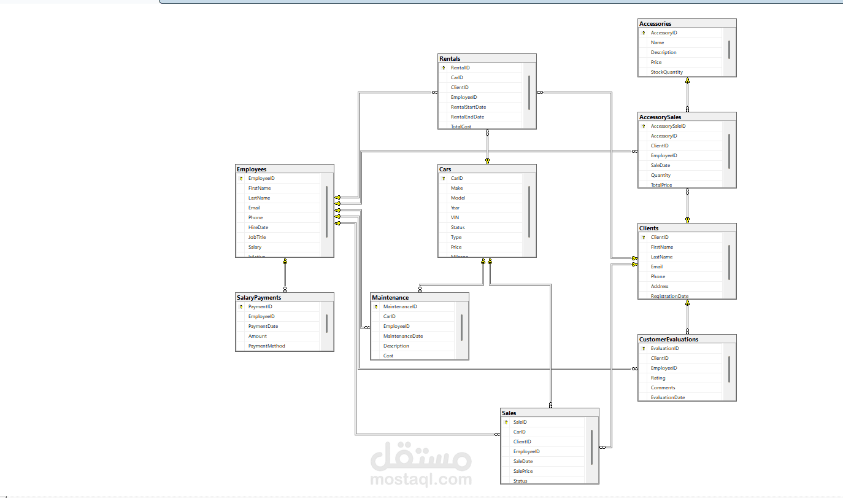Click the key icon beside AccessorySaleID in AccessorySales
The image size is (843, 498).
pos(643,125)
